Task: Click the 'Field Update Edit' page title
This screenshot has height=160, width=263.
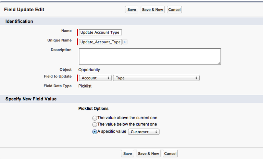Action: 24,10
